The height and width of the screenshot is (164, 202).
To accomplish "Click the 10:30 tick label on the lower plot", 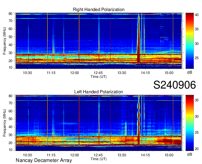I will [x=27, y=155].
